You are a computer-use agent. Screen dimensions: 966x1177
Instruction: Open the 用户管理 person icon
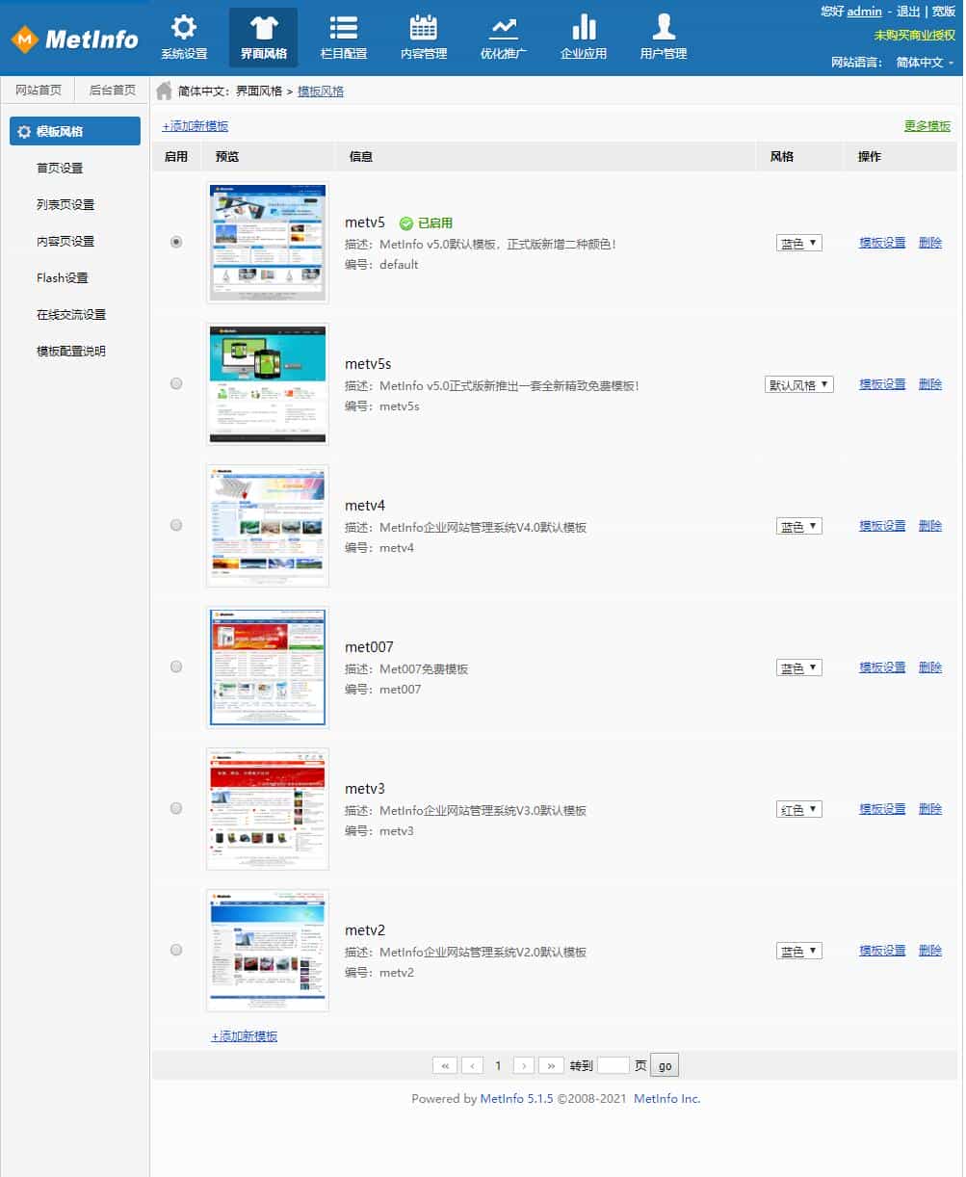pyautogui.click(x=663, y=27)
